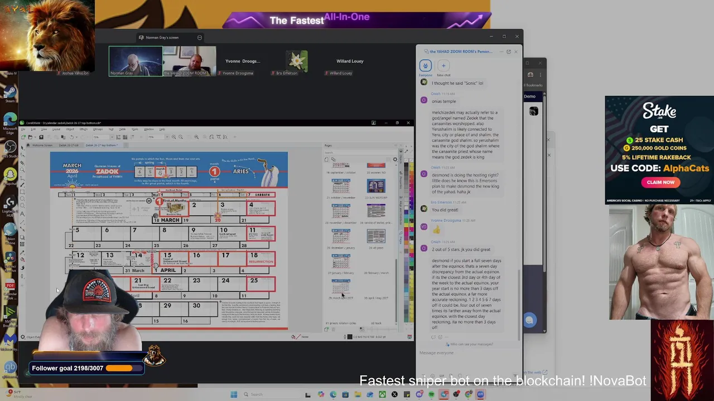This screenshot has height=401, width=714.
Task: Select the no-color swatch atop the palette
Action: [406, 160]
